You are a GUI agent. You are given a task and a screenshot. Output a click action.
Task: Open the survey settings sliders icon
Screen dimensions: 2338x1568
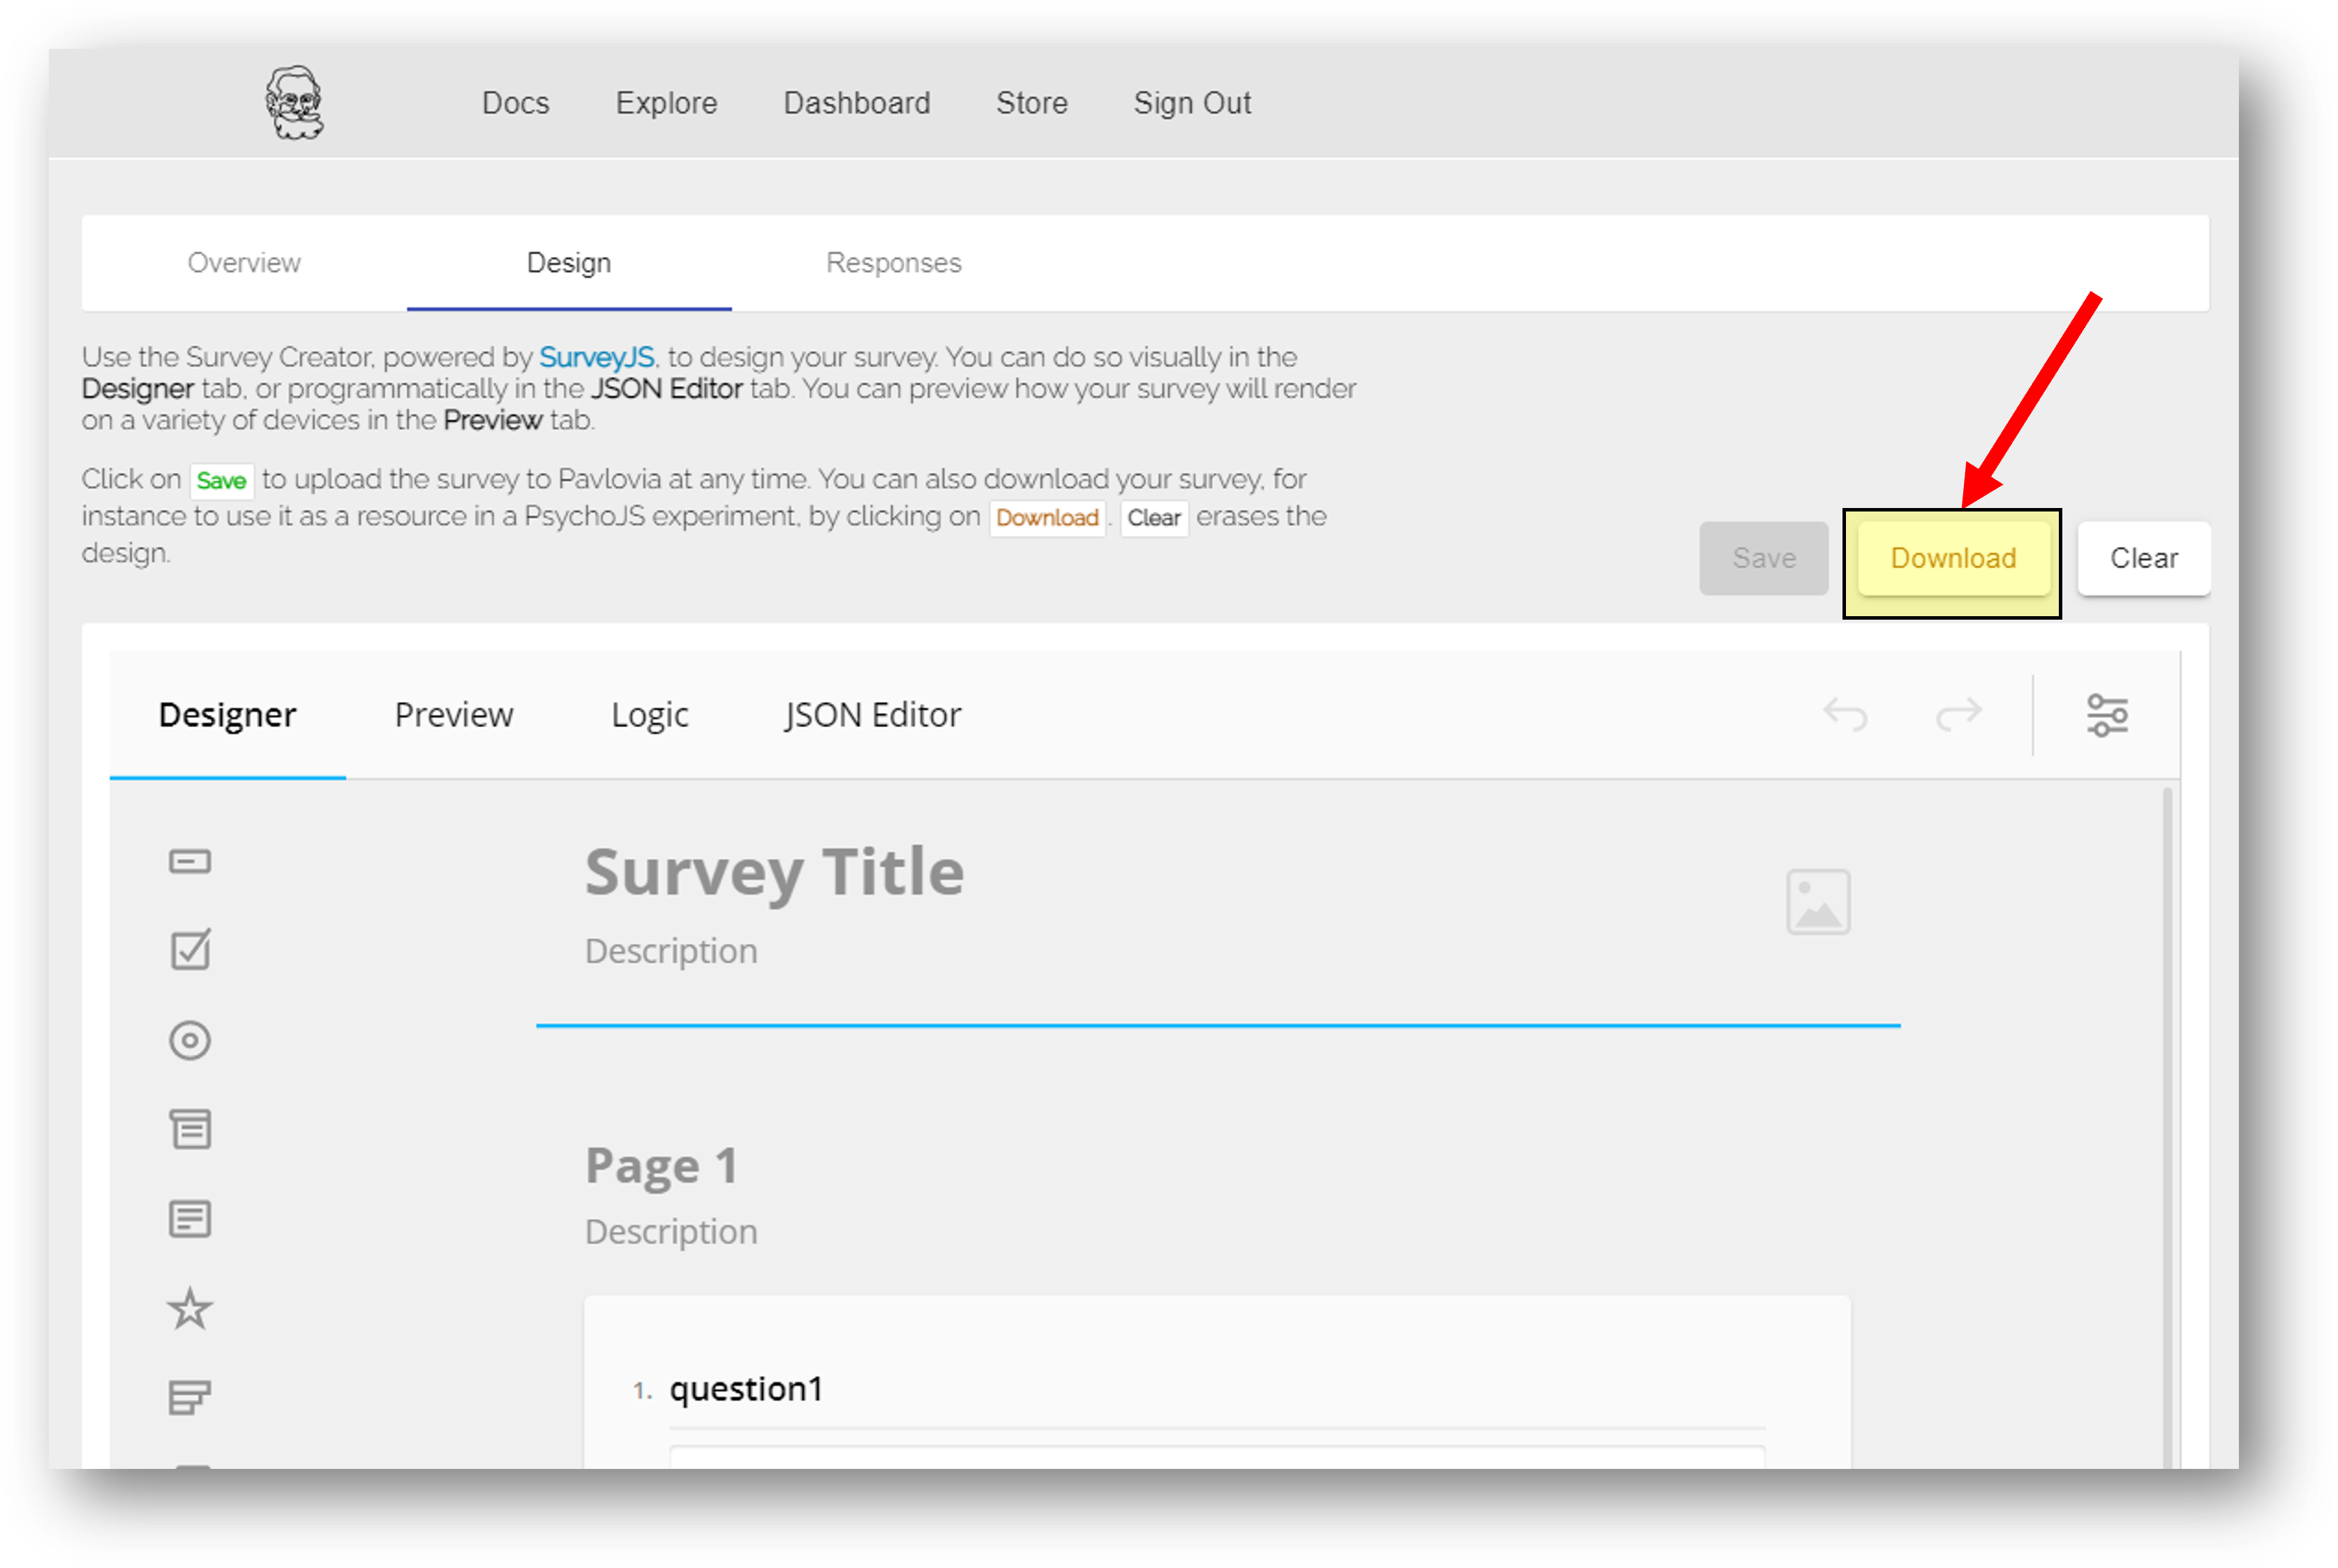[x=2108, y=715]
